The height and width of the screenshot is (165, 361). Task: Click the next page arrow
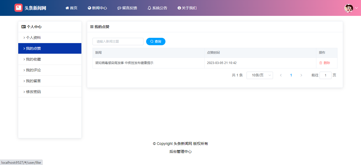click(301, 75)
